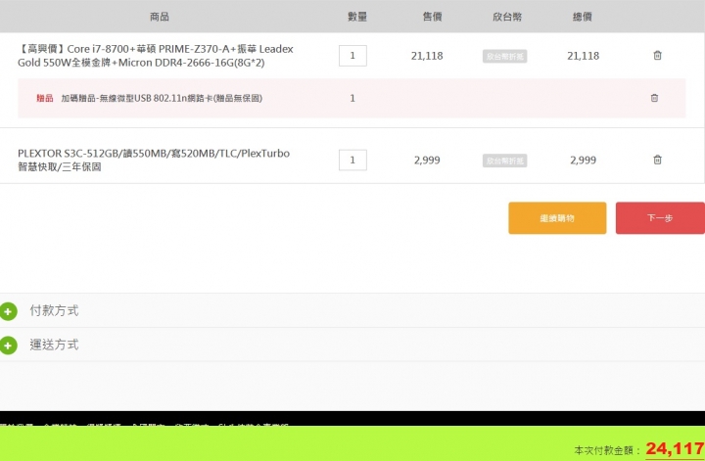Proceed with the red 下一步 button
Image resolution: width=705 pixels, height=461 pixels.
[x=660, y=218]
